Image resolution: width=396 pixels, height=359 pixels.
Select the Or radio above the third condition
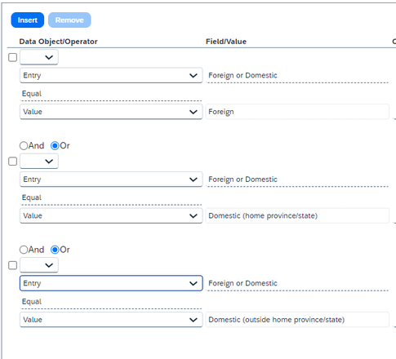pyautogui.click(x=55, y=250)
